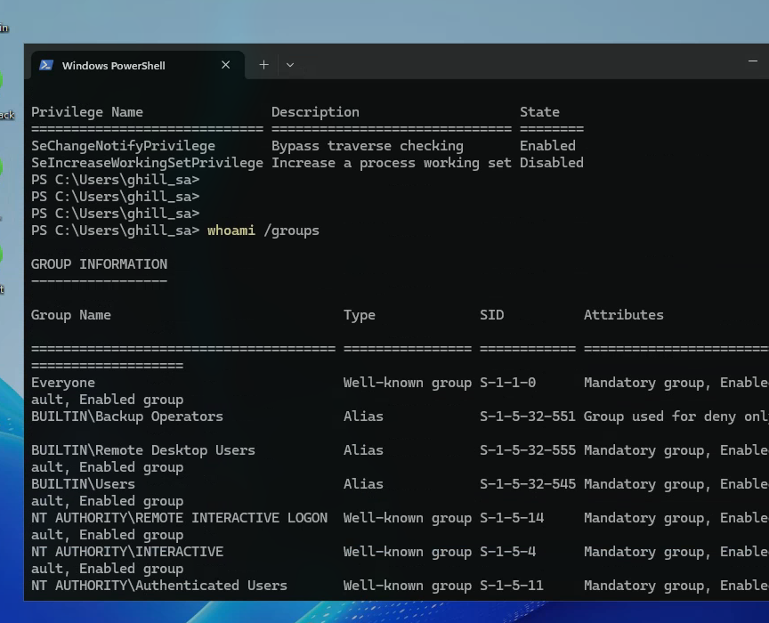Minimize the terminal window
The height and width of the screenshot is (623, 769).
[x=752, y=61]
